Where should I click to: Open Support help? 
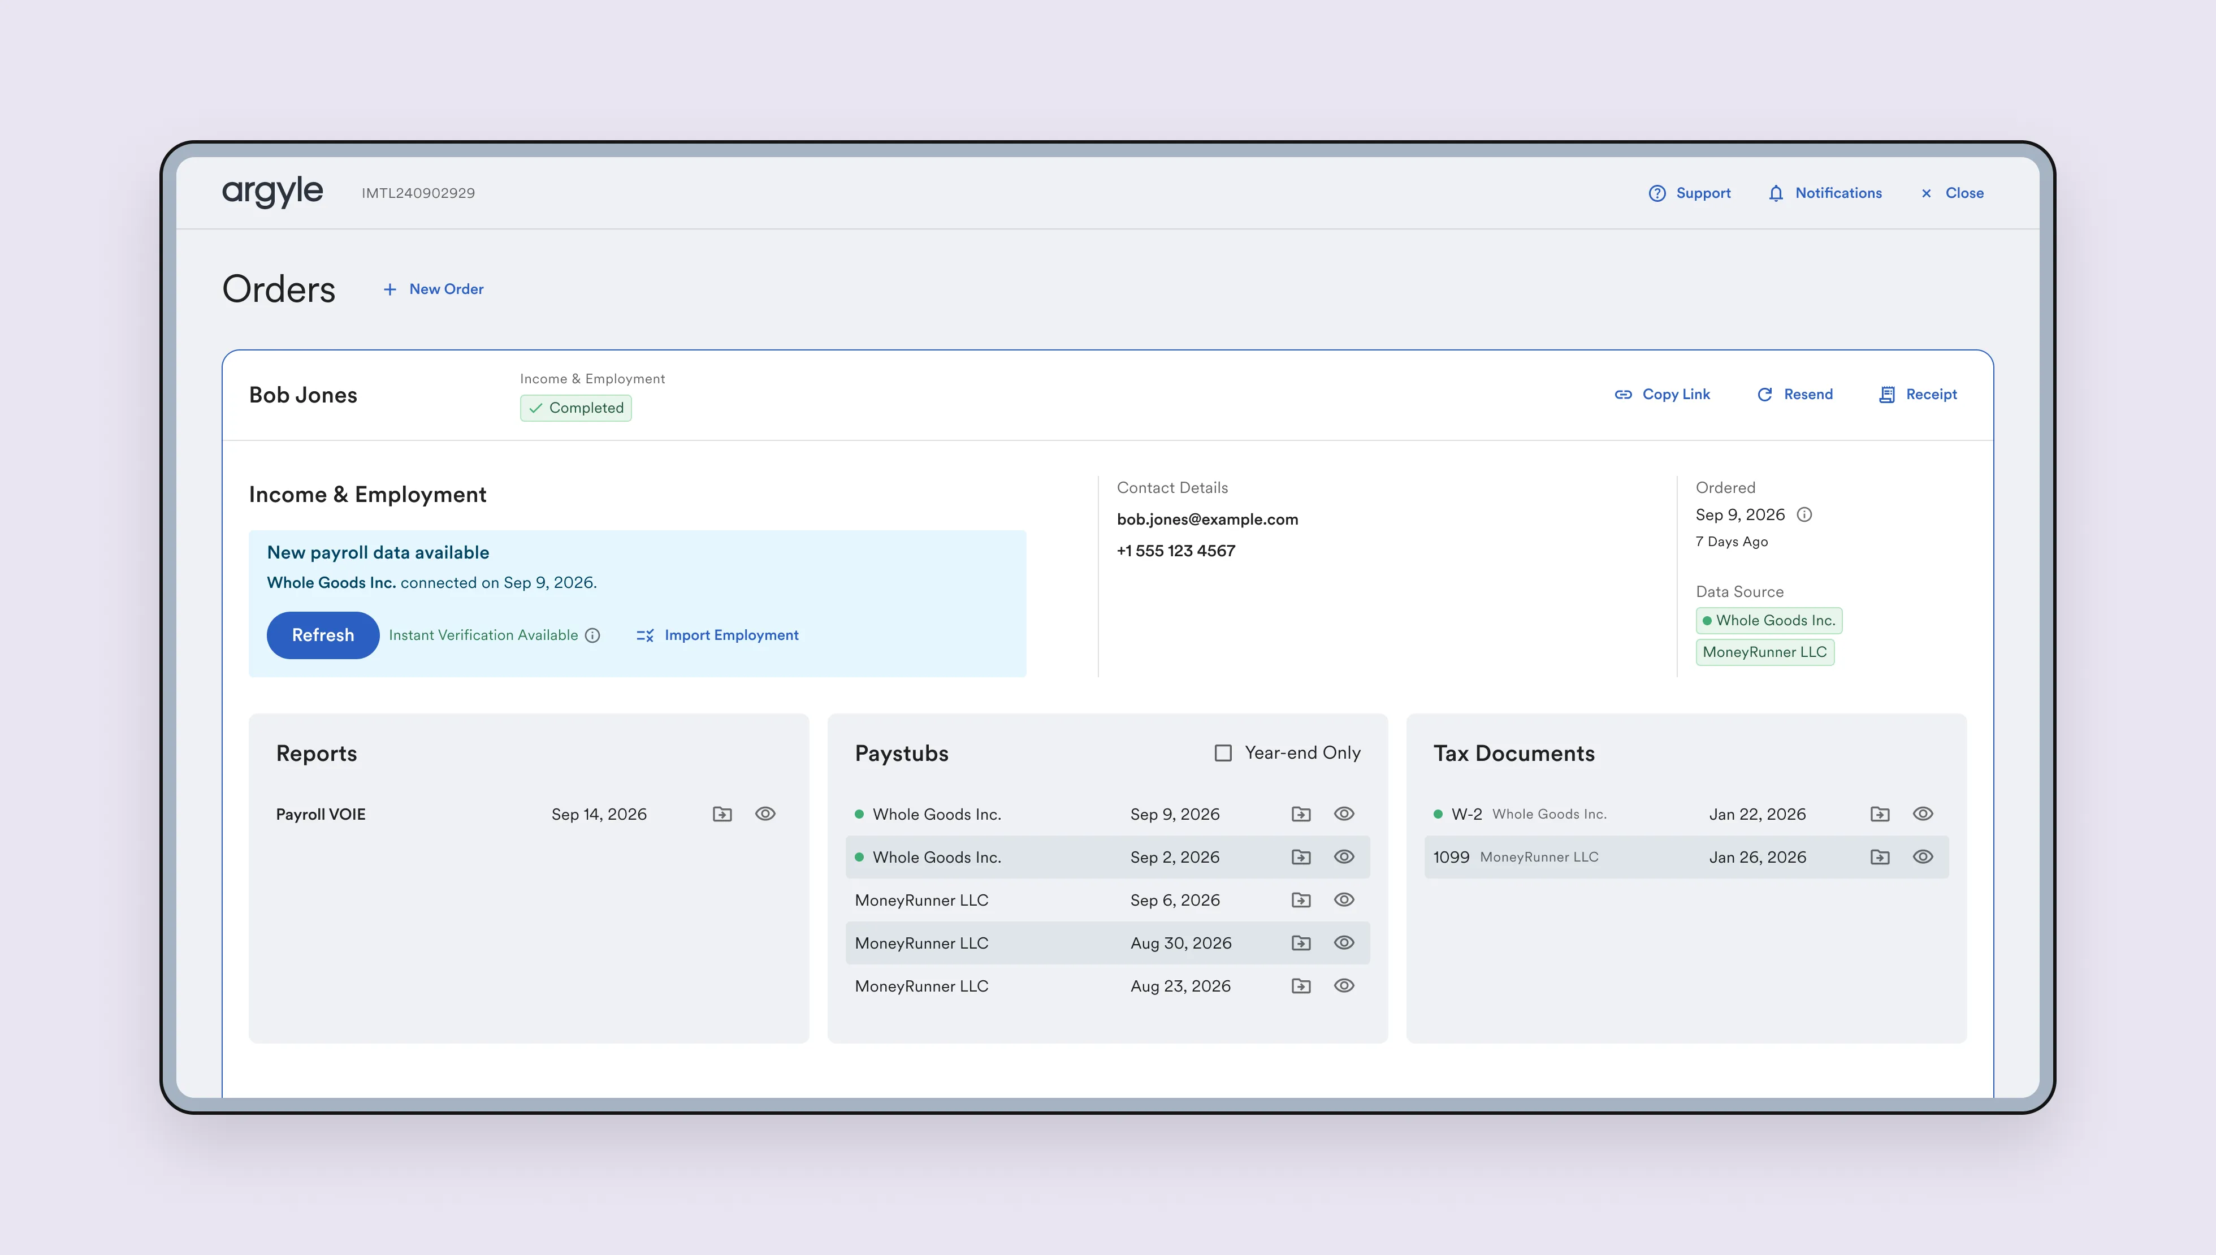[x=1689, y=193]
